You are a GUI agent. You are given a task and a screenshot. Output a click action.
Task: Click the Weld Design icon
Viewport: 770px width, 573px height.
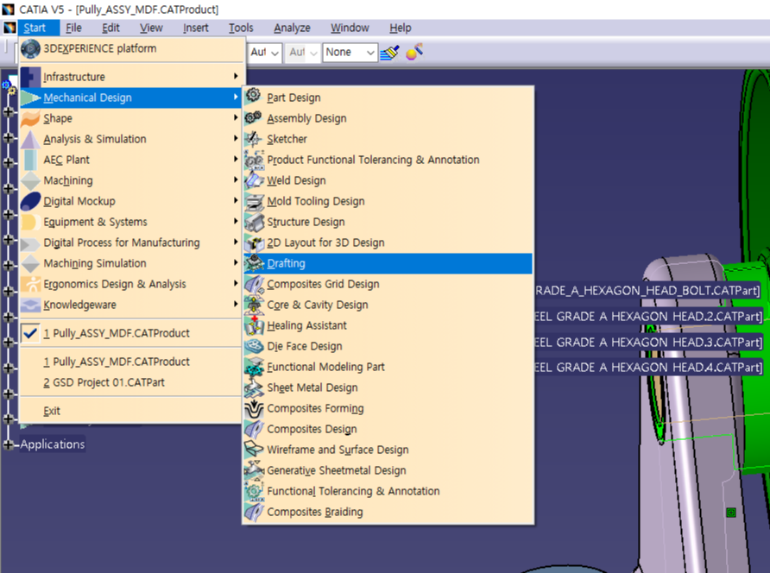[254, 180]
